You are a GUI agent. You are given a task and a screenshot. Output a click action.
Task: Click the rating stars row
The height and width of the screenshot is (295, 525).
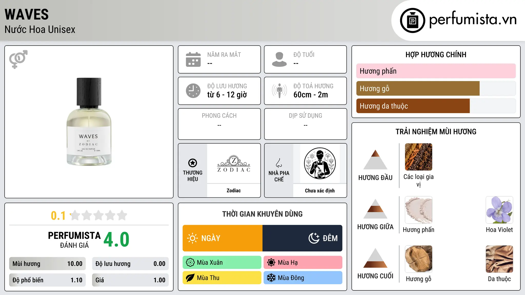[x=99, y=215]
